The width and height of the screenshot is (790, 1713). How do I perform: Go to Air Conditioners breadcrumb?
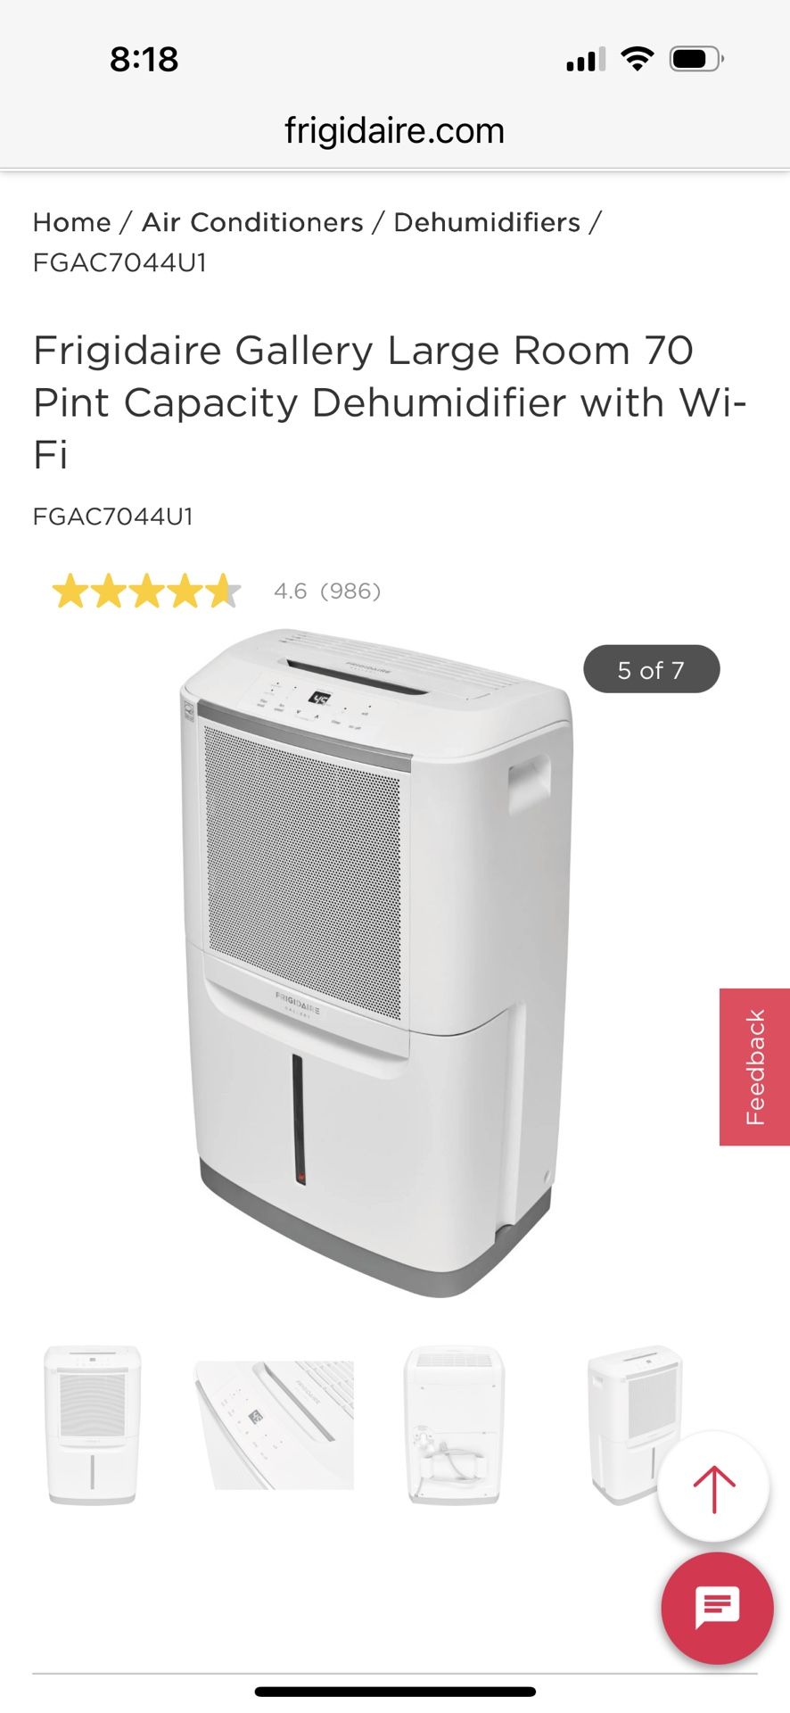(252, 222)
